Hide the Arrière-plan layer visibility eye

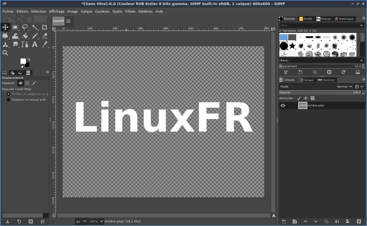[x=283, y=105]
